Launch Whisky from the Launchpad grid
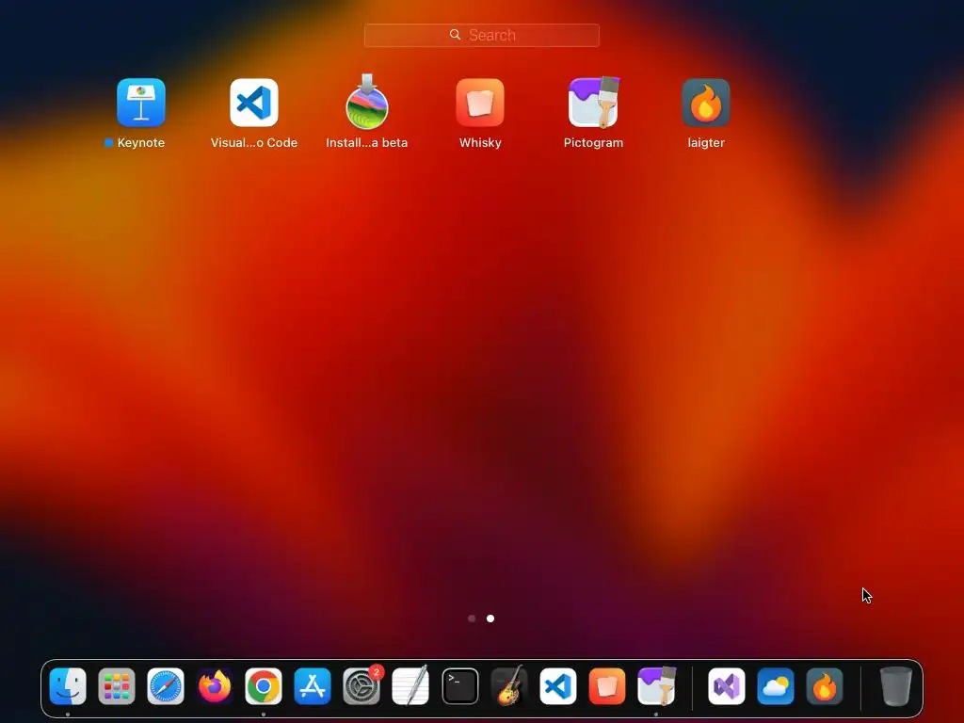 480,103
